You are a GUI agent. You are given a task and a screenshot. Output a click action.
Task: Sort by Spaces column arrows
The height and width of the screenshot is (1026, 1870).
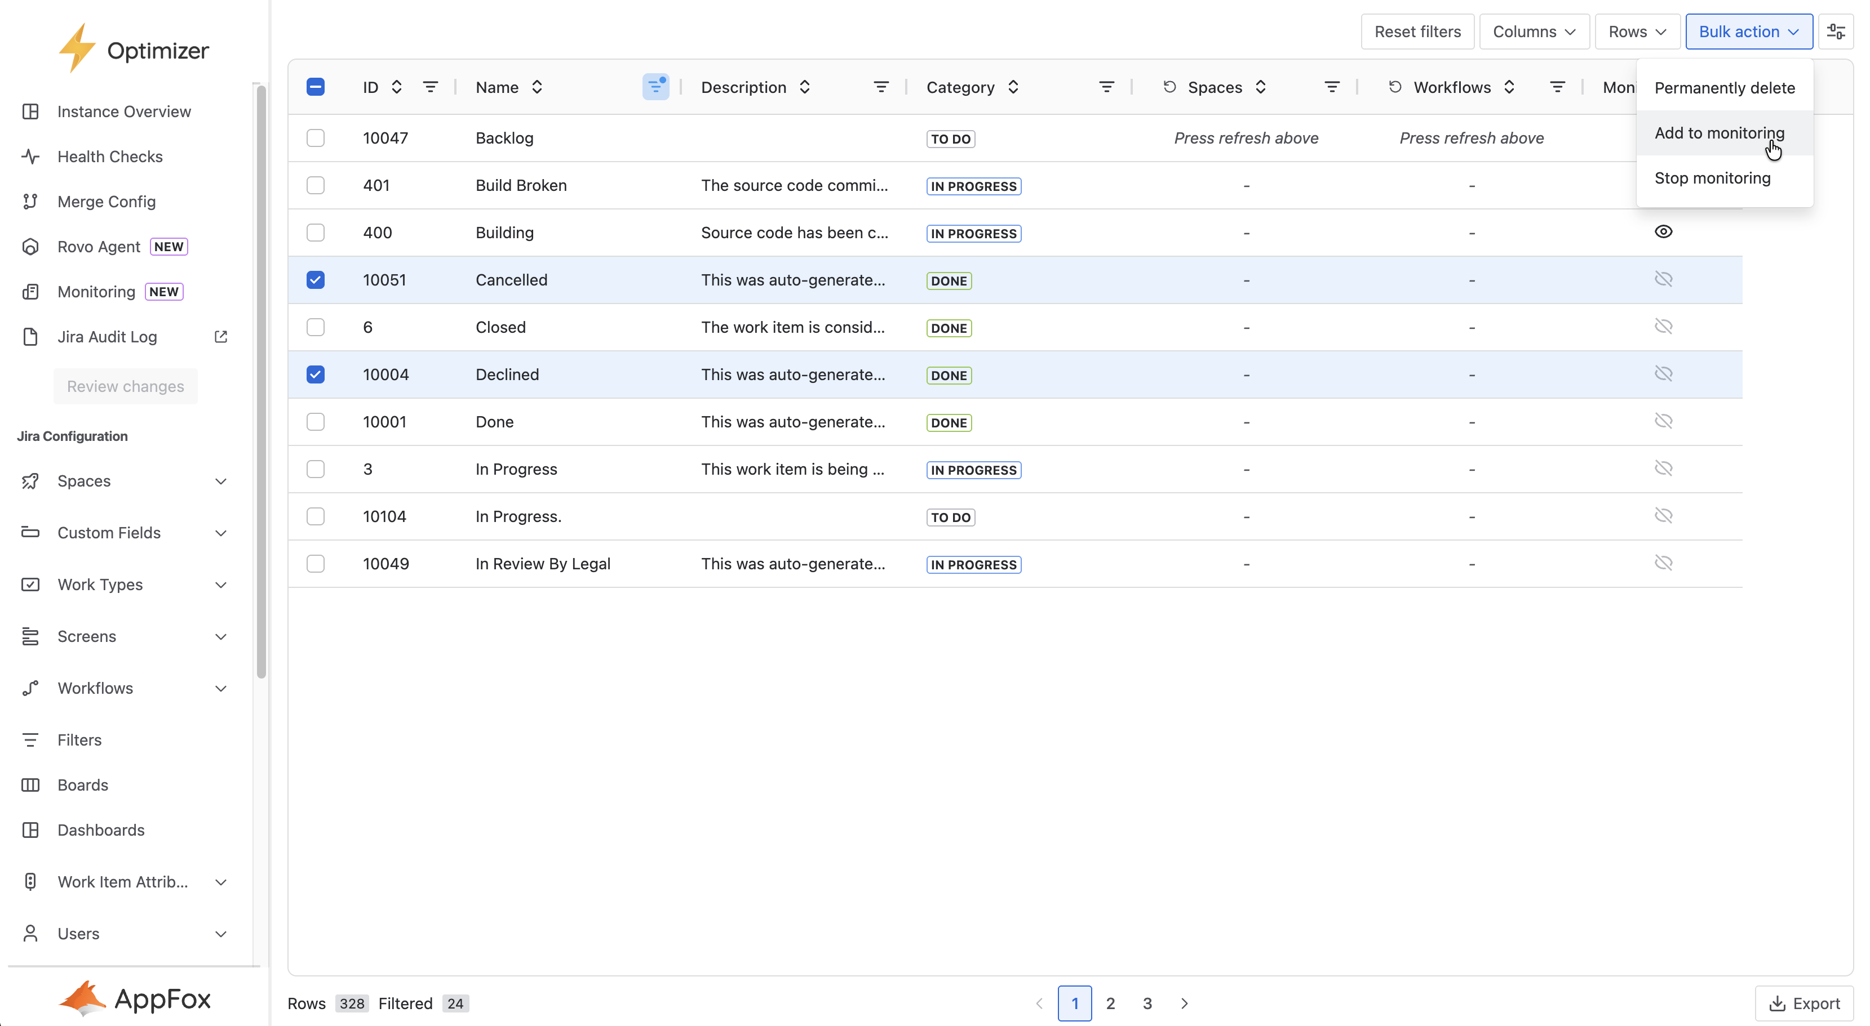click(1261, 87)
